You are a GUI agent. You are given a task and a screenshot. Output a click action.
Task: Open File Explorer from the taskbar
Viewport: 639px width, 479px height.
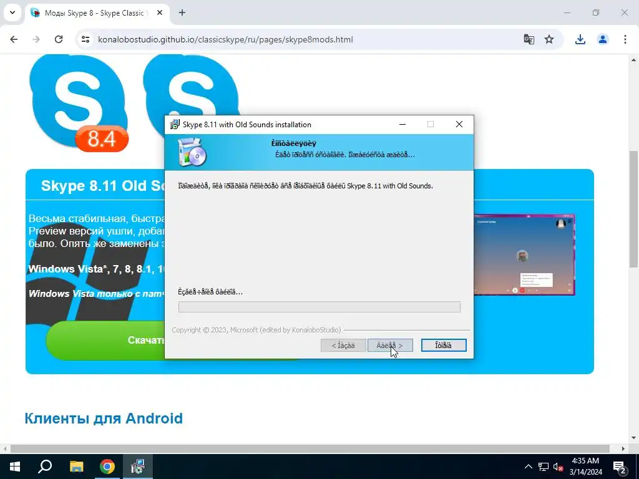[x=76, y=467]
